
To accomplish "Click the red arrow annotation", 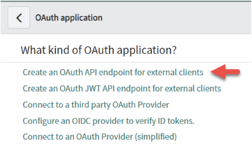I will coord(226,72).
